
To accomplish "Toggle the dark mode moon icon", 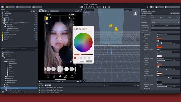I will pos(148,7).
